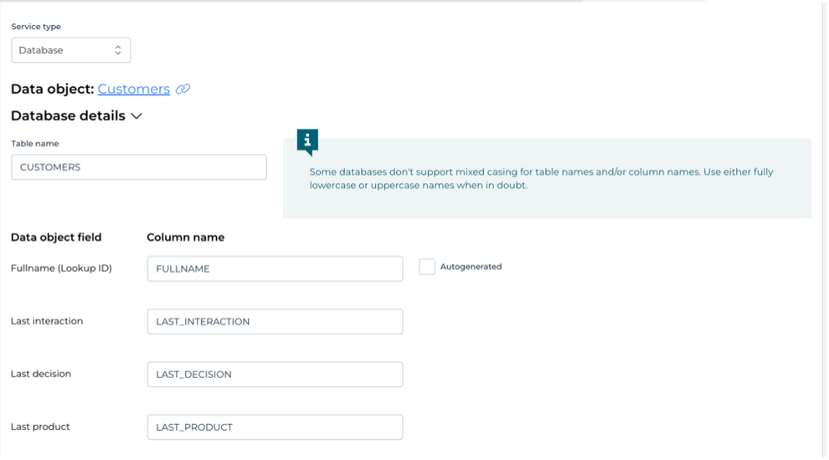
Task: Click the LAST_PRODUCT column name field
Action: click(275, 427)
